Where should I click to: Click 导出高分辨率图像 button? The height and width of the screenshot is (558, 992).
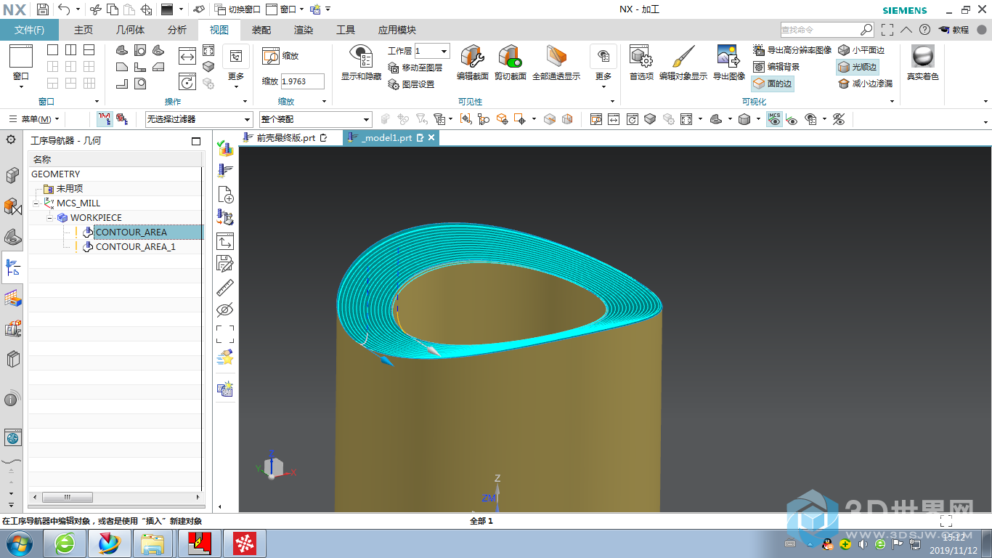[792, 50]
